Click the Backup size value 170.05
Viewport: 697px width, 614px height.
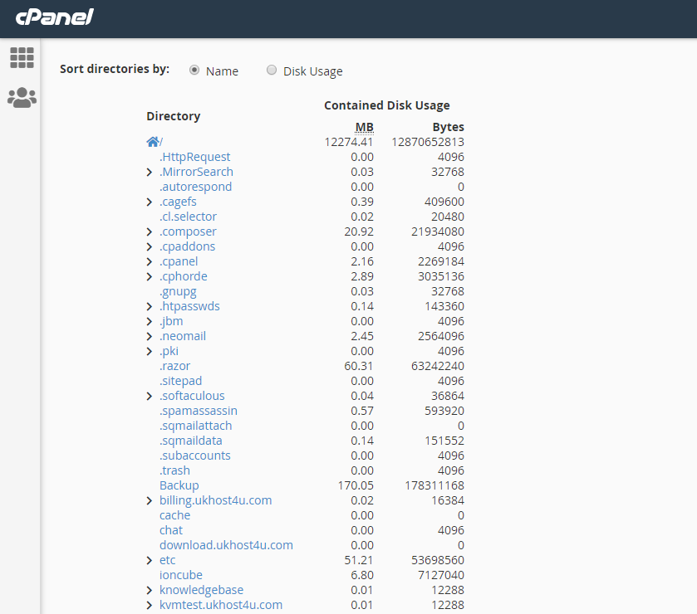(x=356, y=485)
